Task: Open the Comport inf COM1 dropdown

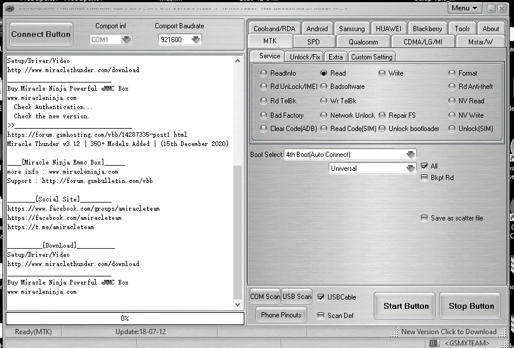Action: click(126, 40)
